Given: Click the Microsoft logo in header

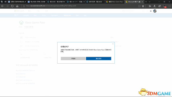Looking at the screenshot, I should (x=19, y=11).
